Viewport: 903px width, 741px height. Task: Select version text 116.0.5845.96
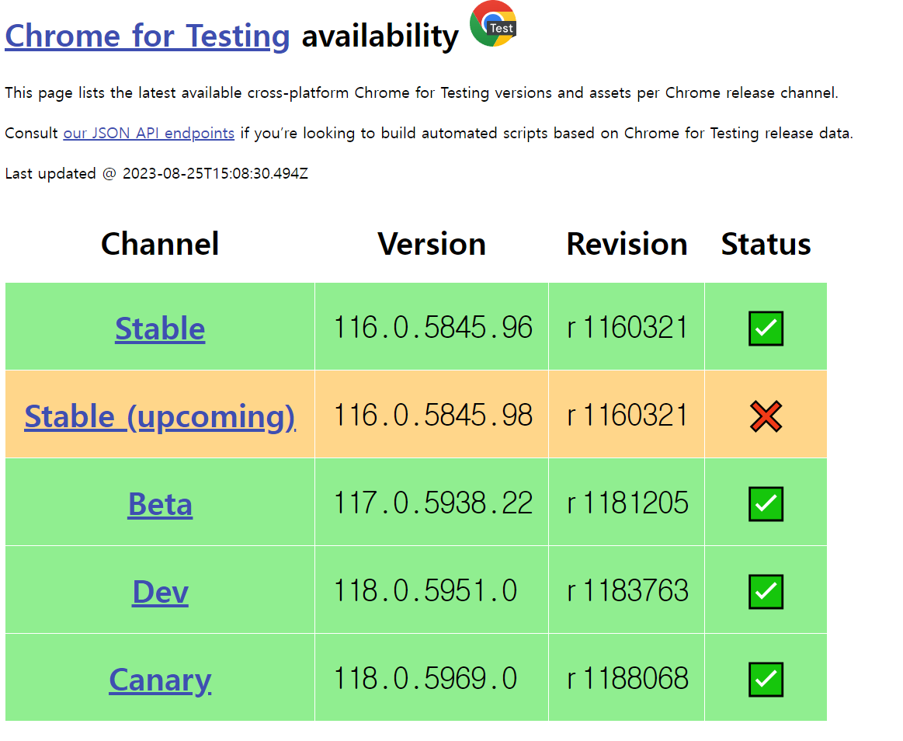[432, 327]
